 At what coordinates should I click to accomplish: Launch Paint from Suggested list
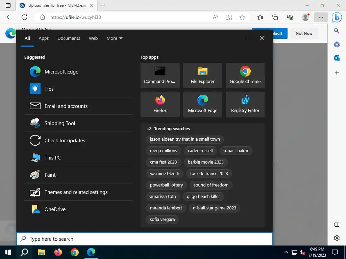78,175
